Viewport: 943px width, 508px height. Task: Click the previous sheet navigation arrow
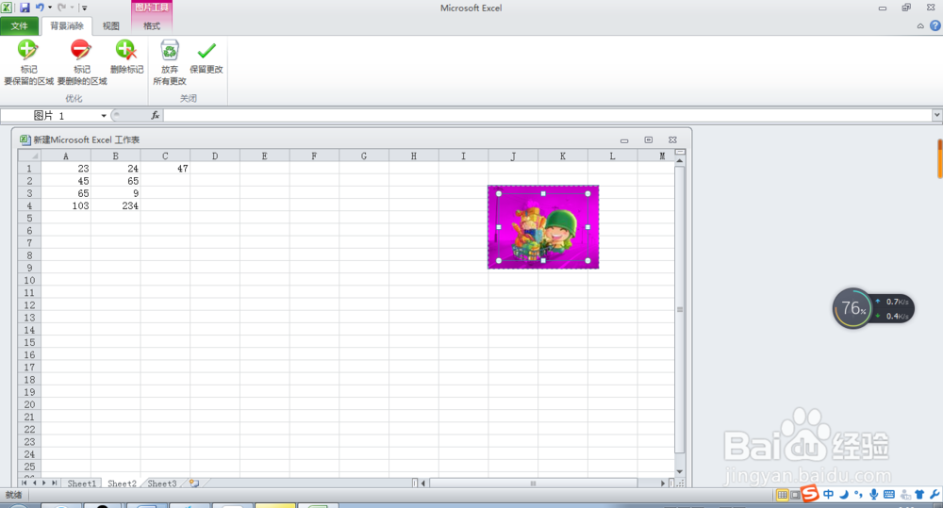point(34,483)
